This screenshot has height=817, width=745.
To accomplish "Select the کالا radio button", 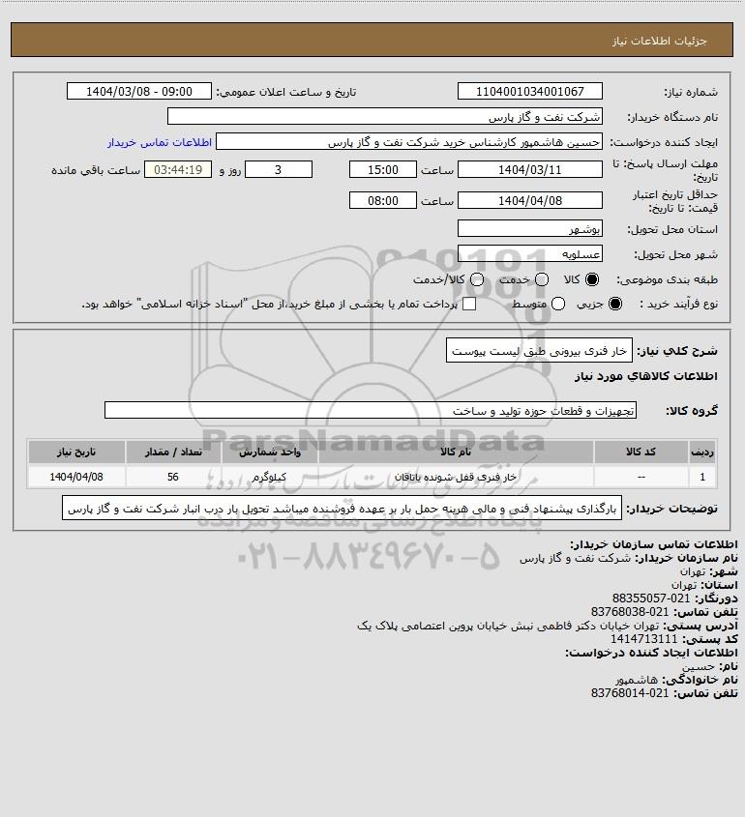I will coord(592,279).
